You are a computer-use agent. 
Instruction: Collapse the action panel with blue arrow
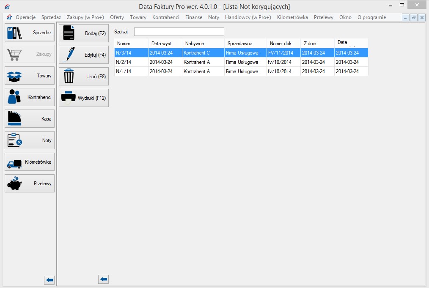103,279
